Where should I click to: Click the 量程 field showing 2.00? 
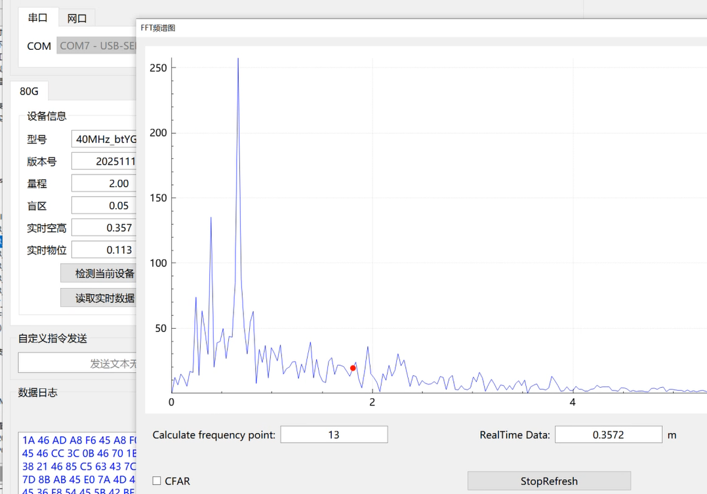click(104, 183)
